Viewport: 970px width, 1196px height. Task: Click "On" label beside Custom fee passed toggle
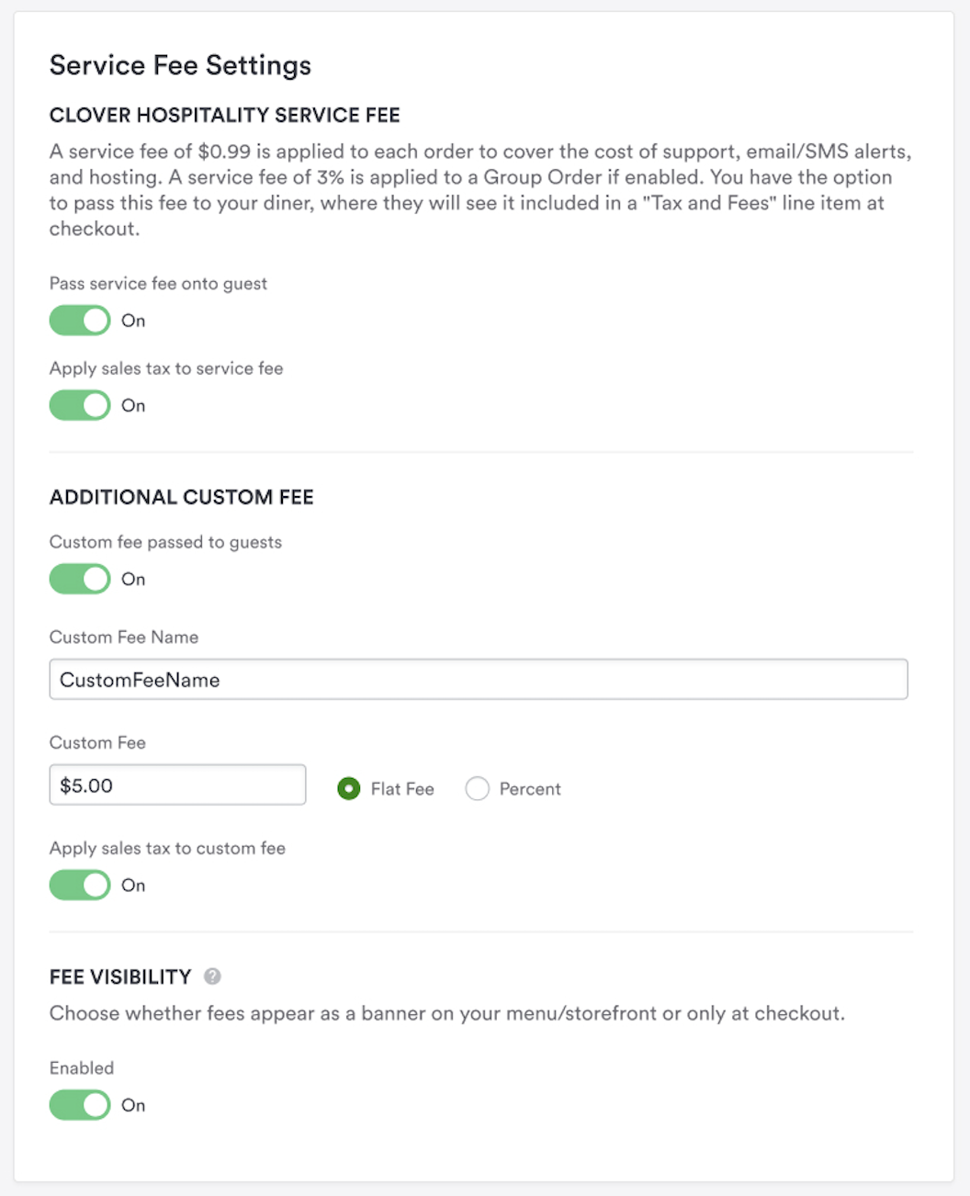133,579
